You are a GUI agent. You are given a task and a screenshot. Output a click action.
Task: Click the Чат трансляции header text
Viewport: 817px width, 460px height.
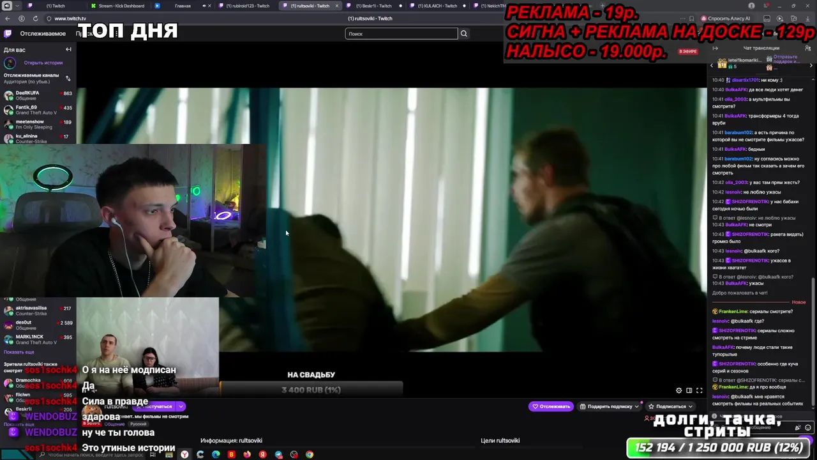tap(761, 48)
